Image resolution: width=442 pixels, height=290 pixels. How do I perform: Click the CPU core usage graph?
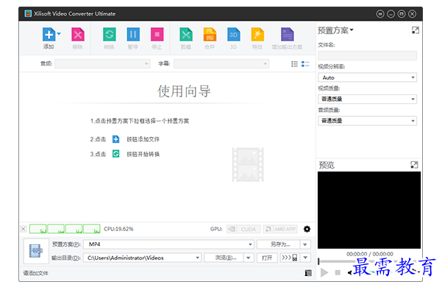65,229
